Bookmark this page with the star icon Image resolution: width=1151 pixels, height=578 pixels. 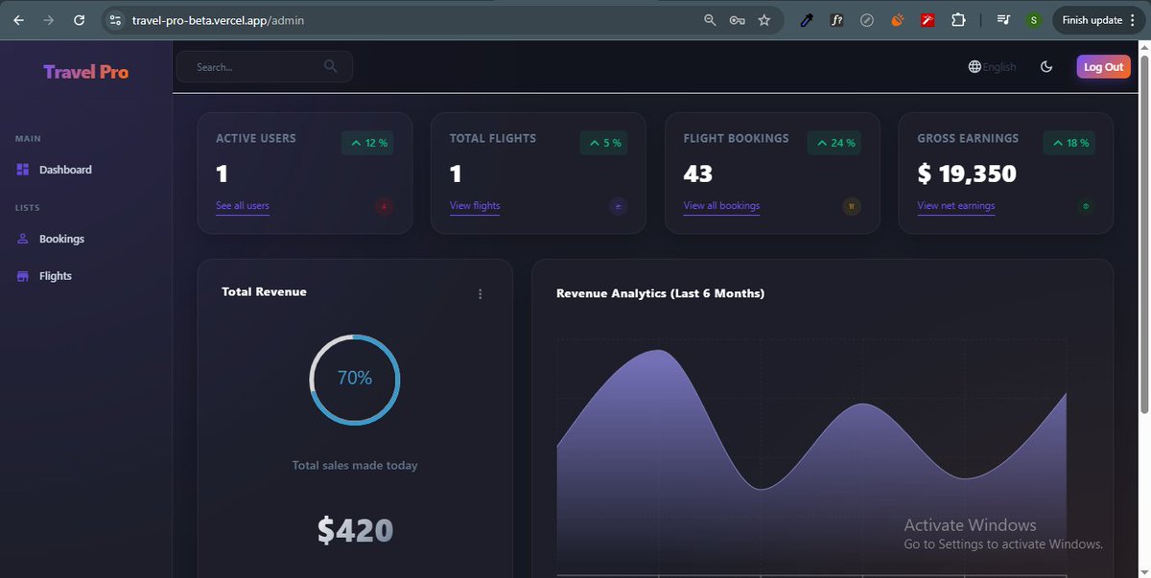(x=764, y=19)
